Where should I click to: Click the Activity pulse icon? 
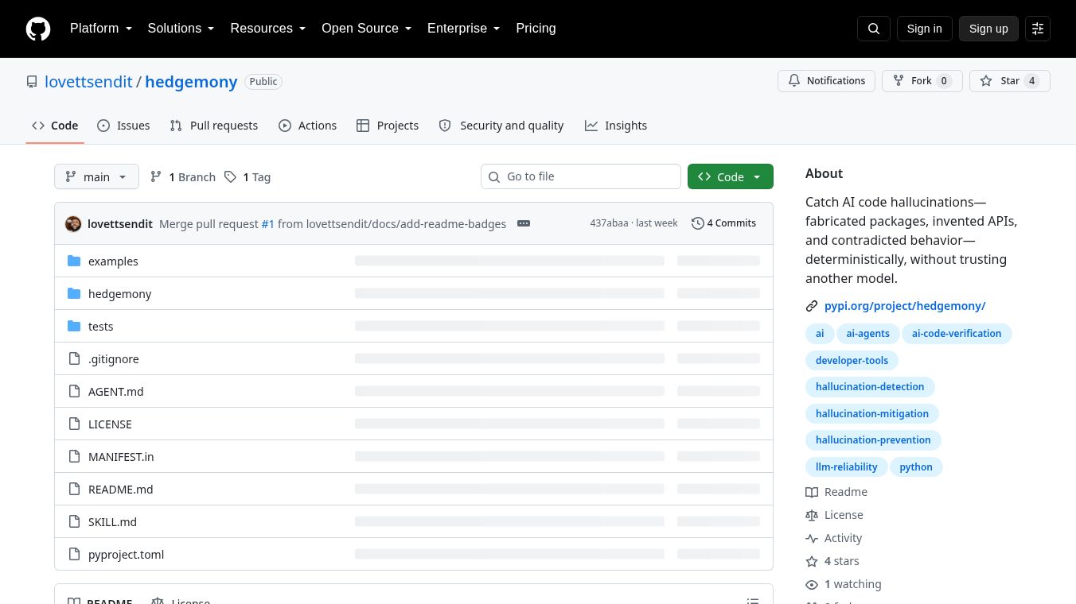(812, 538)
